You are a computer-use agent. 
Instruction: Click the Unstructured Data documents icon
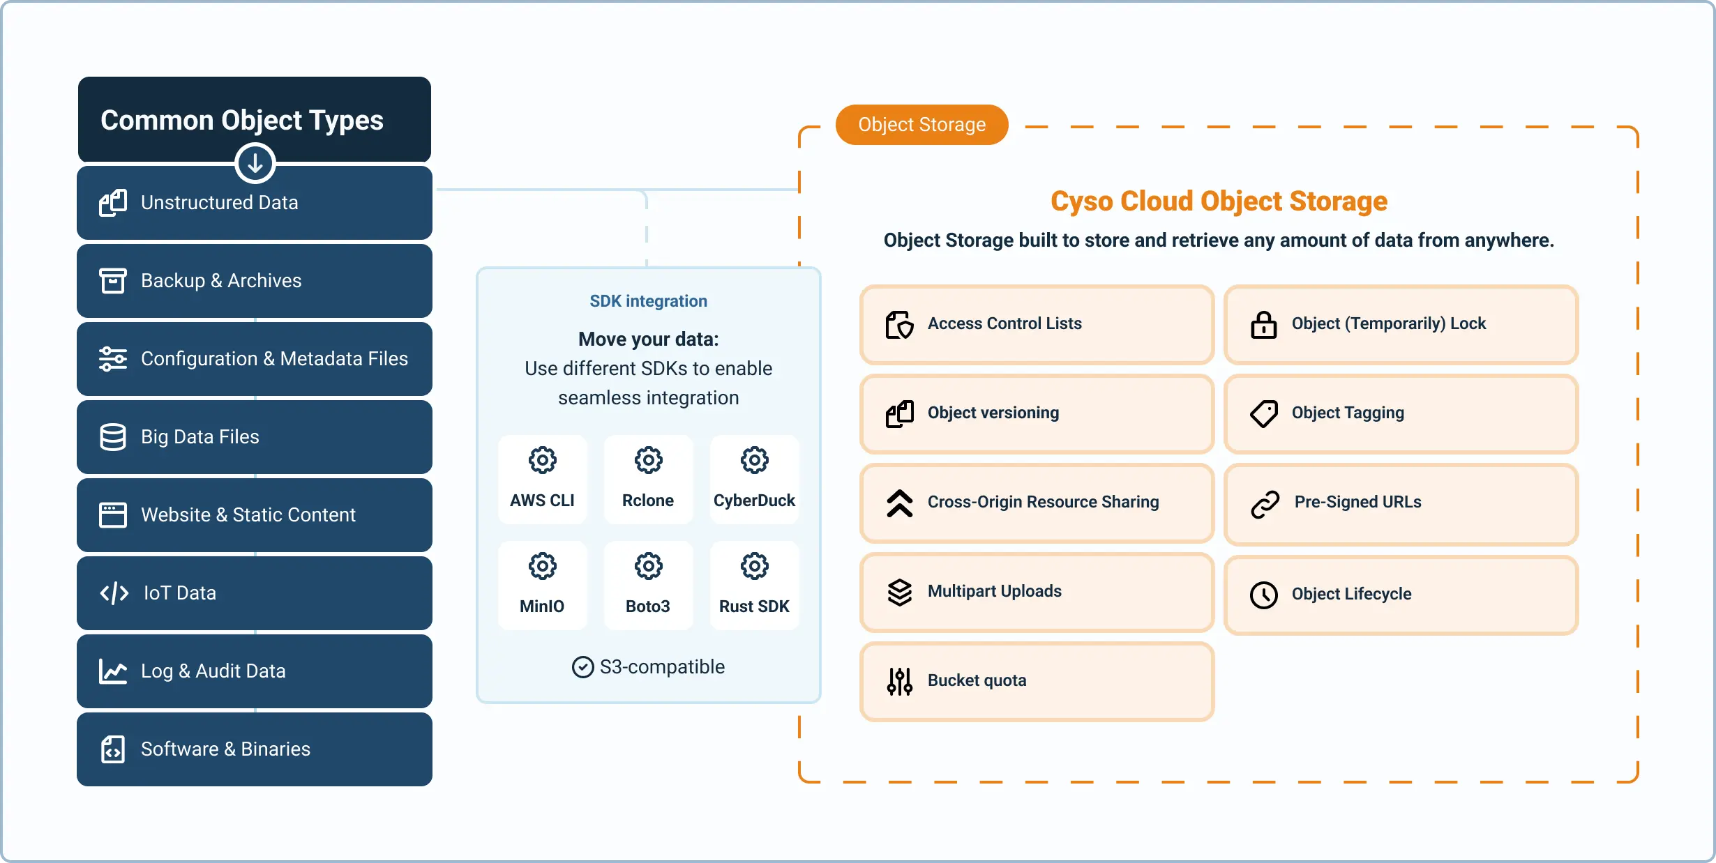[113, 203]
